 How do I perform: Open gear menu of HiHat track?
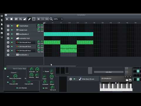[70, 79]
